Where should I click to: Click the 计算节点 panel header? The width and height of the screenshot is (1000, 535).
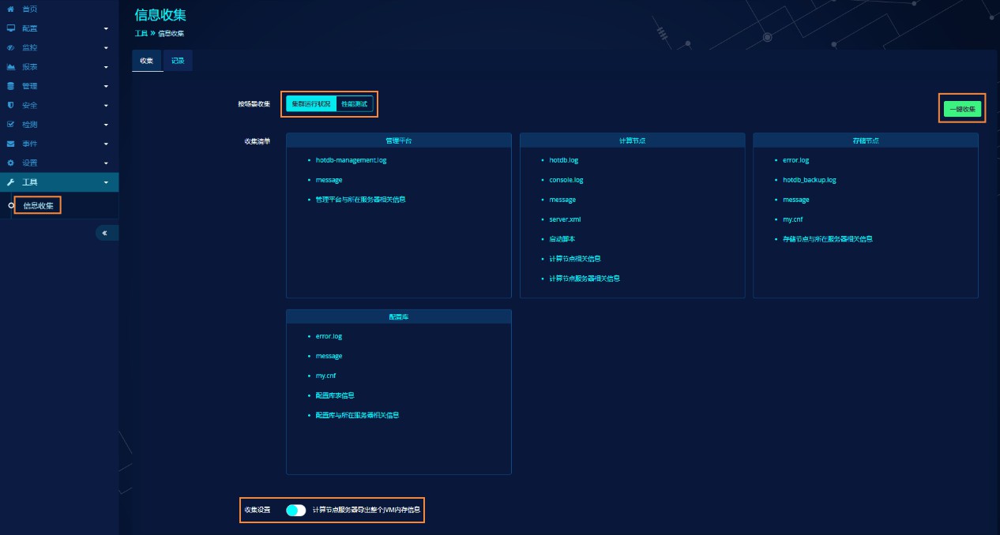point(633,140)
